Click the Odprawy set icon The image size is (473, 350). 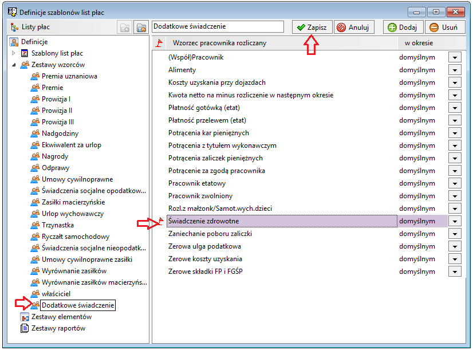tap(35, 168)
